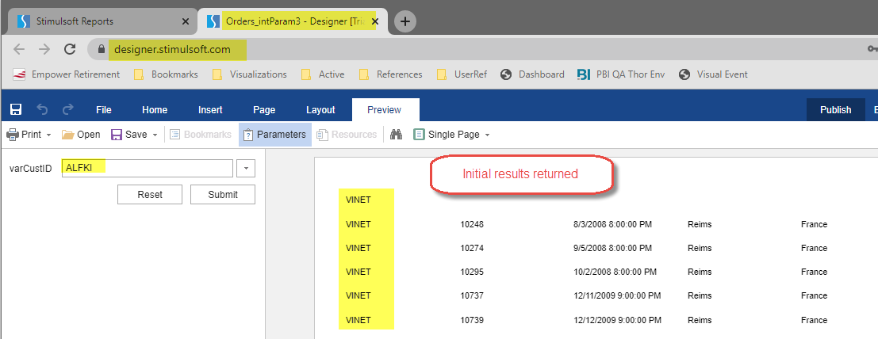Switch to the Layout ribbon tab
The height and width of the screenshot is (339, 878).
320,110
